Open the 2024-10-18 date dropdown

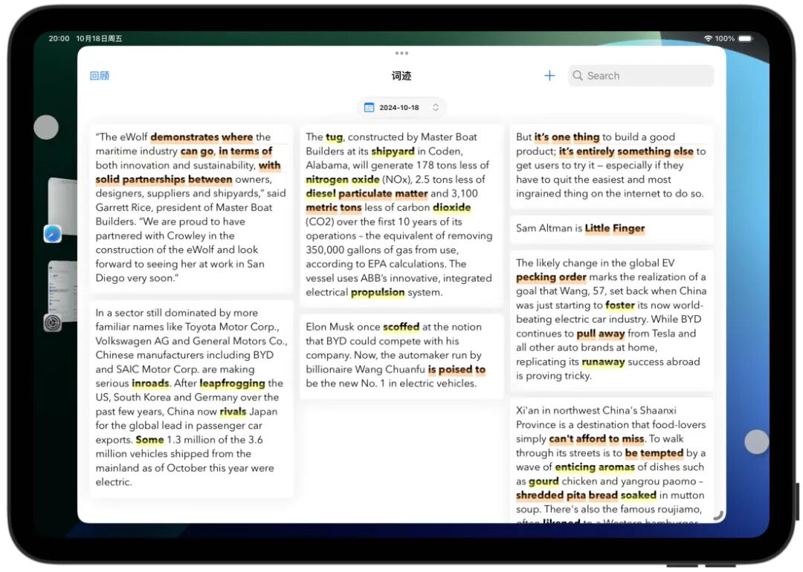pos(401,108)
